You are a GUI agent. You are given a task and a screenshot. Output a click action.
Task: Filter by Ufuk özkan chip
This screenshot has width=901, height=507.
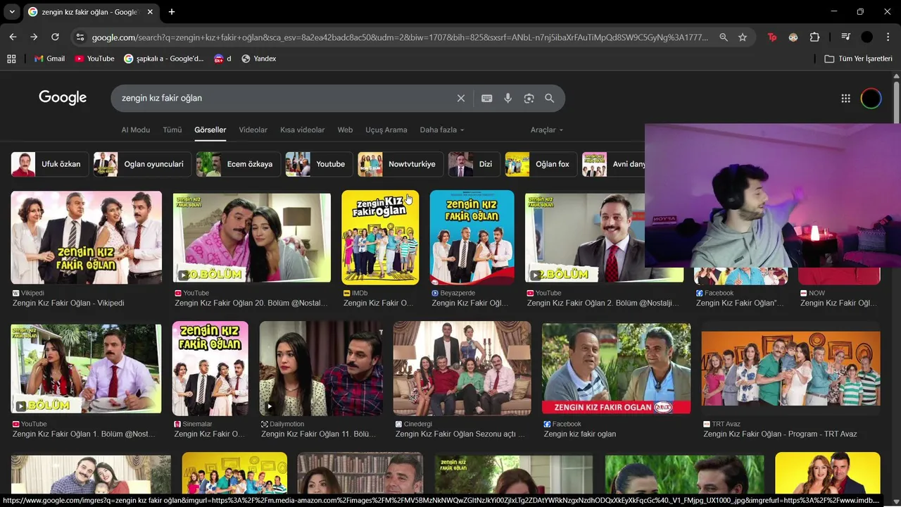coord(50,164)
